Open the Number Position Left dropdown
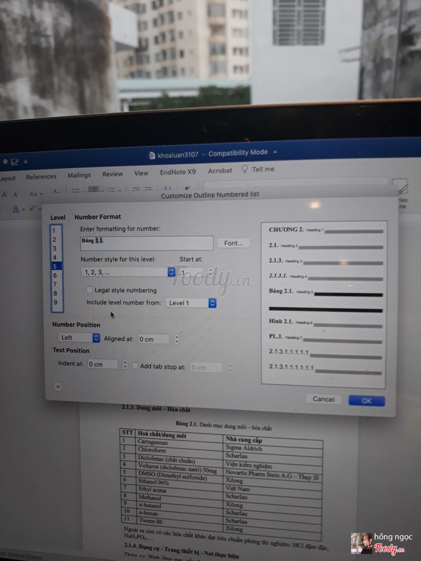Viewport: 421px width, 561px height. (79, 337)
